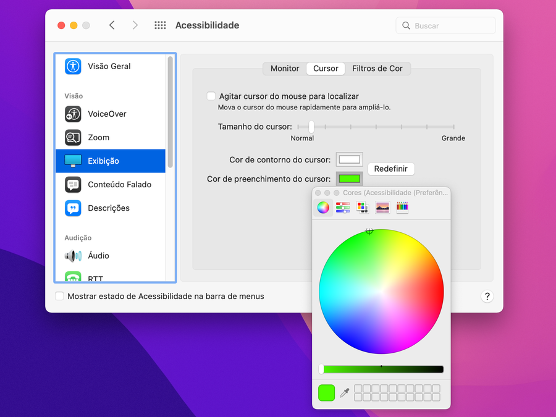Select VoiceOver in the sidebar
Image resolution: width=556 pixels, height=417 pixels.
(x=106, y=114)
